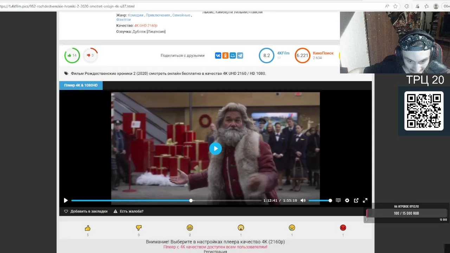This screenshot has width=450, height=253.
Task: Share the film via the Odnoklassniki icon
Action: (x=225, y=56)
